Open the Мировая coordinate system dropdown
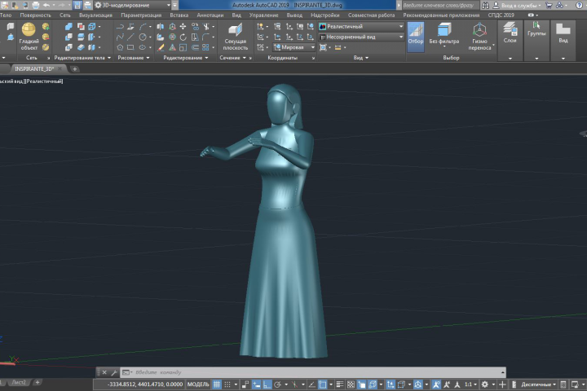 (x=294, y=47)
